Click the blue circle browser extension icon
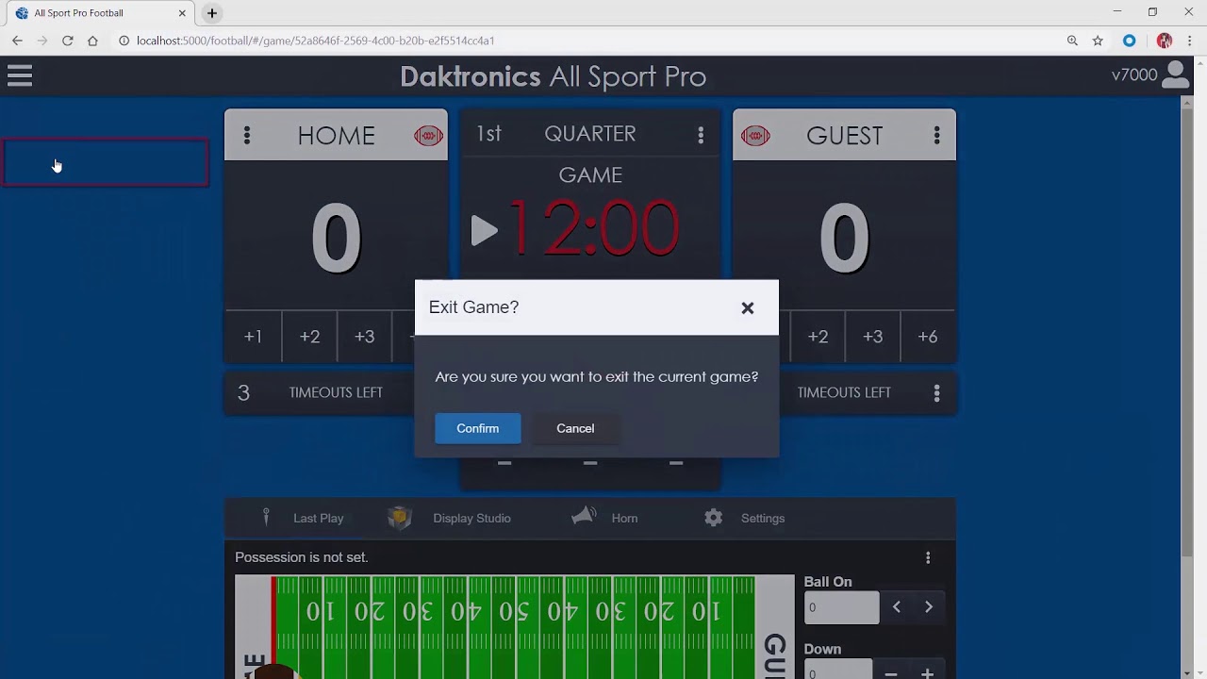The image size is (1207, 679). 1129,41
